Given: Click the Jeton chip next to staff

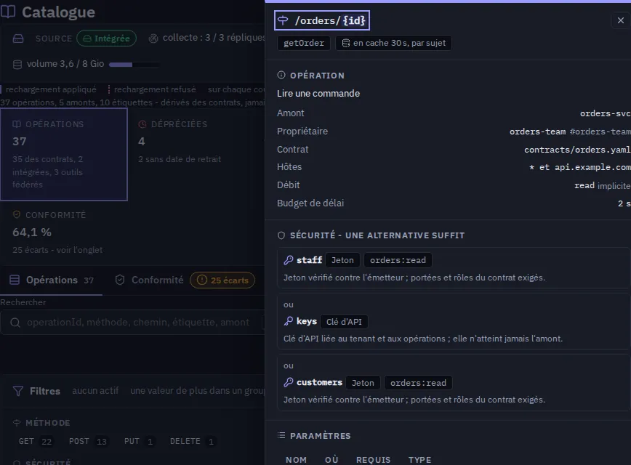Looking at the screenshot, I should 342,260.
